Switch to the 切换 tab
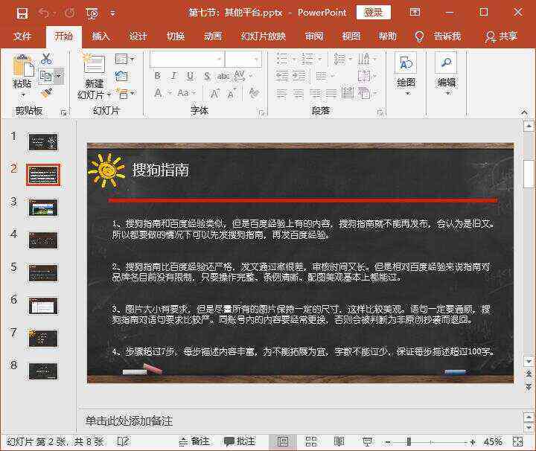Viewport: 536px width, 451px height. tap(176, 36)
